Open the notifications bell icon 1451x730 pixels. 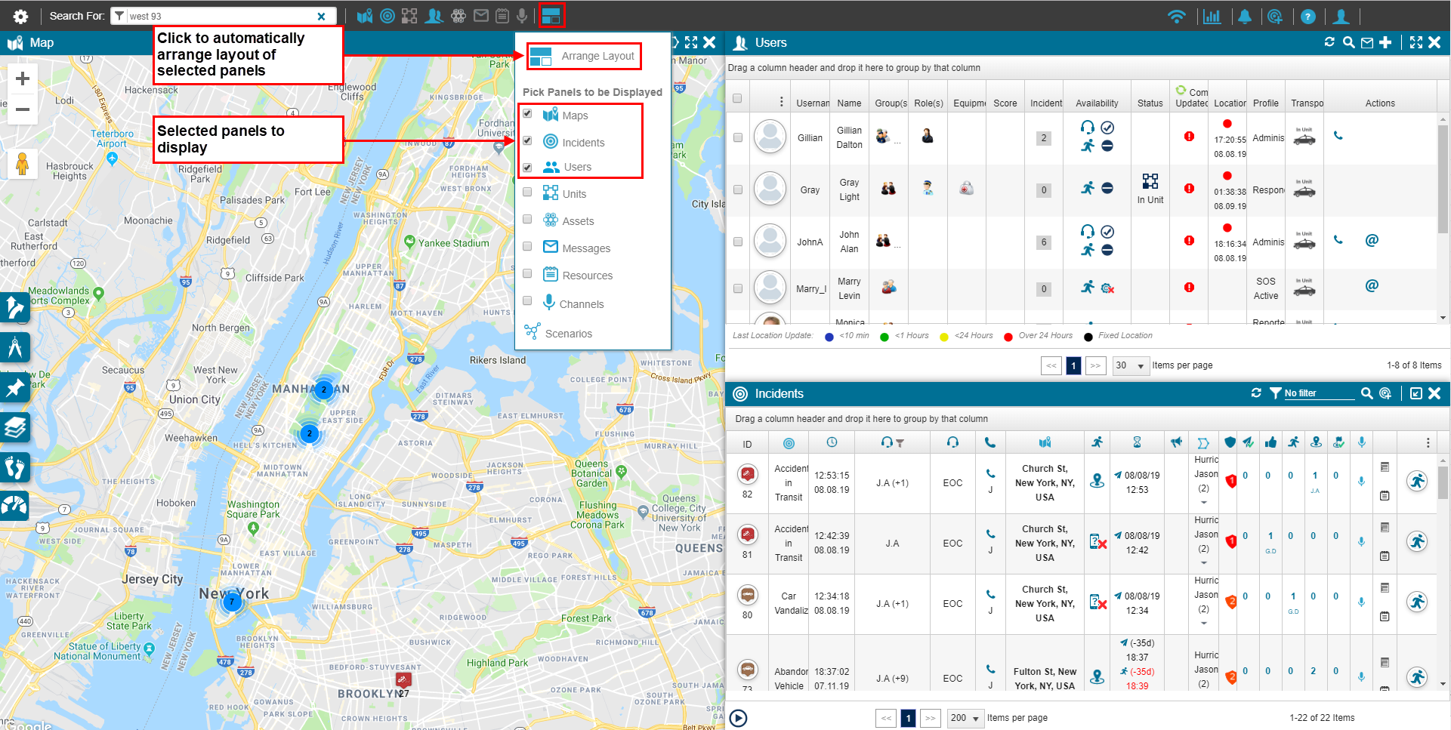point(1244,17)
